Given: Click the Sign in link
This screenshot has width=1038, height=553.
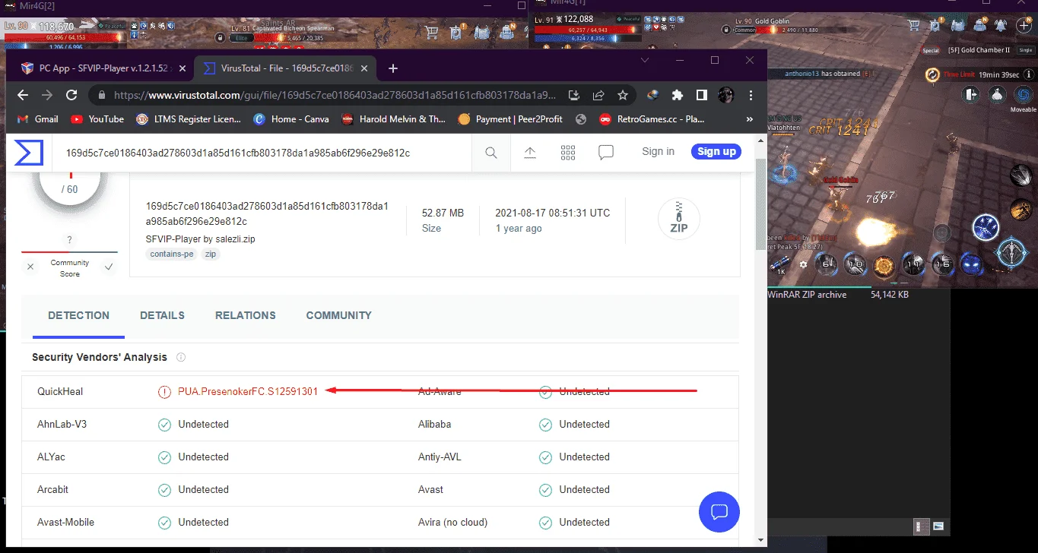Looking at the screenshot, I should (x=658, y=152).
